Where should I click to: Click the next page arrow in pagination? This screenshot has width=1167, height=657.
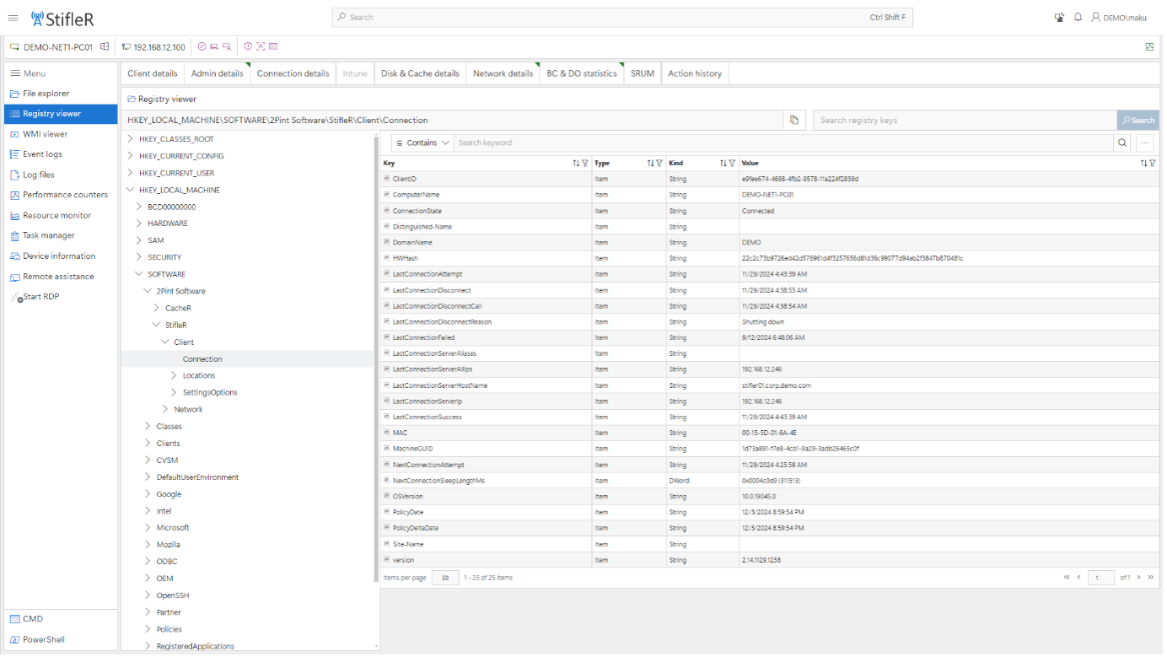coord(1138,577)
